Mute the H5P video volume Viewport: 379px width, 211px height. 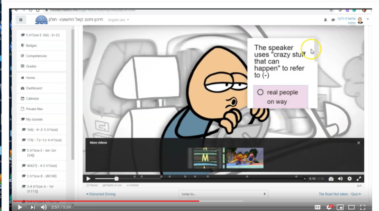pos(340,179)
